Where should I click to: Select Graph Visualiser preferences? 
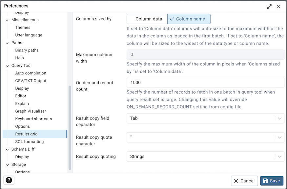tap(31, 111)
